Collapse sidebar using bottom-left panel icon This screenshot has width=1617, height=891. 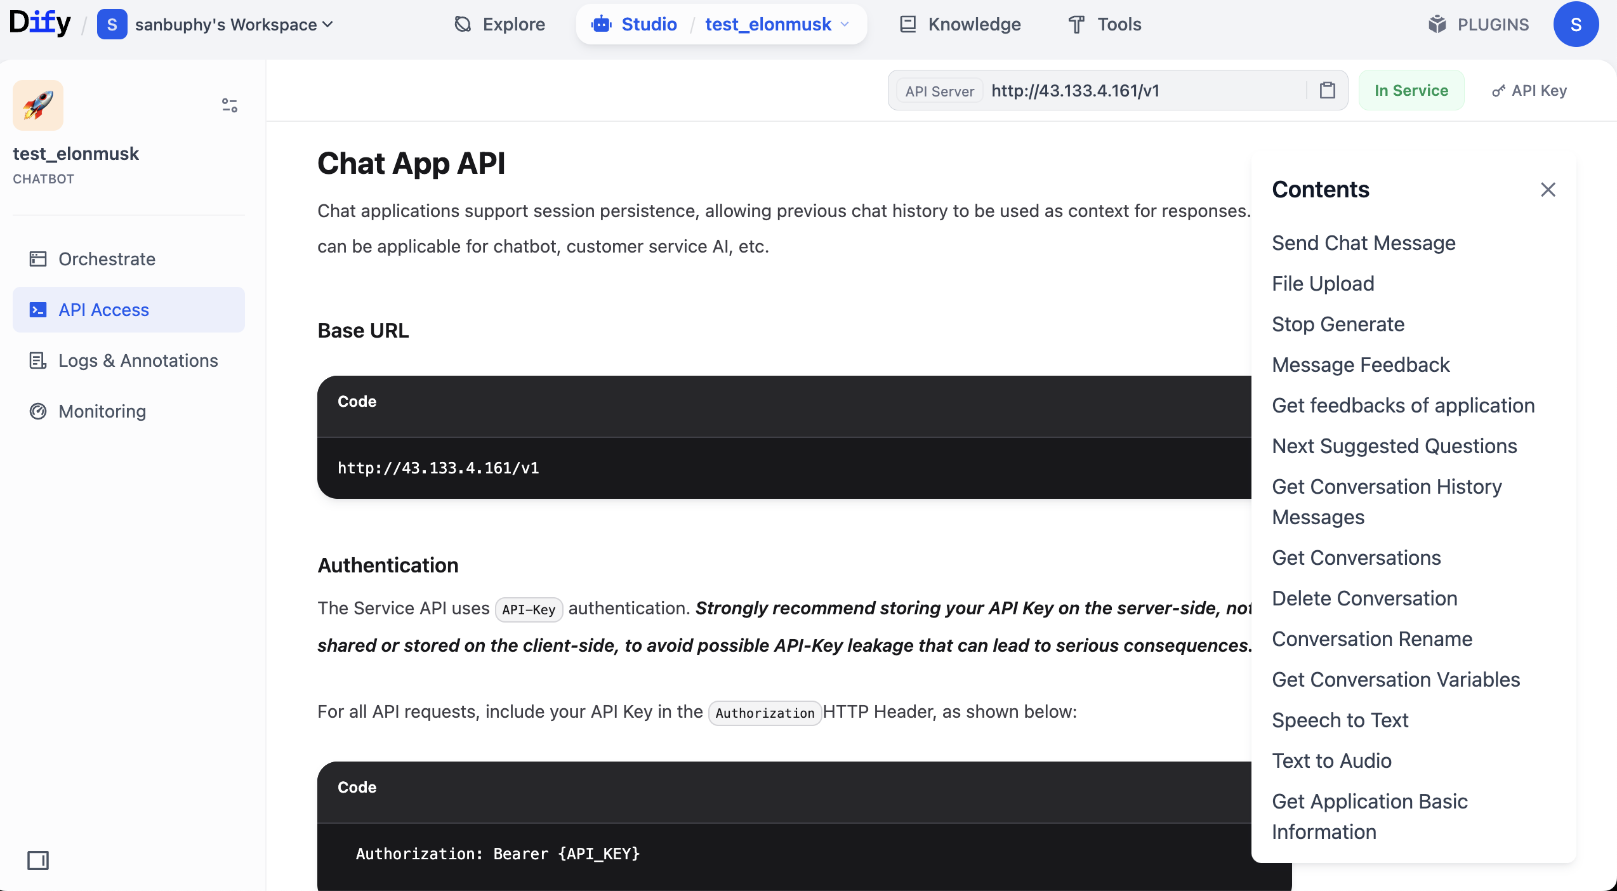coord(38,861)
